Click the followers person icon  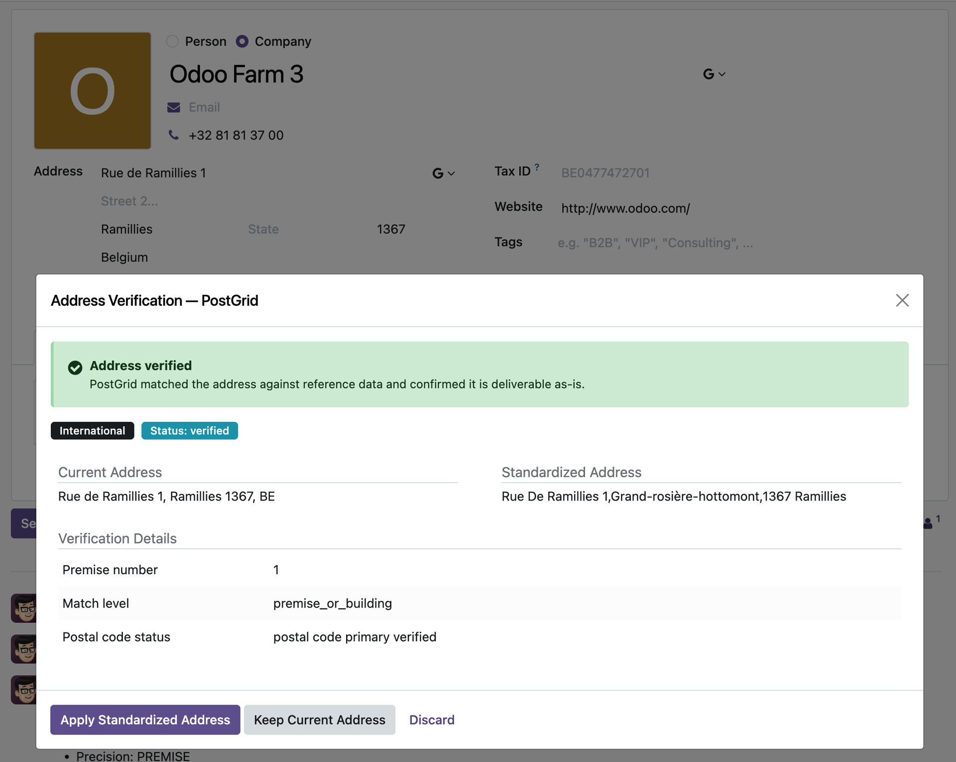tap(928, 523)
